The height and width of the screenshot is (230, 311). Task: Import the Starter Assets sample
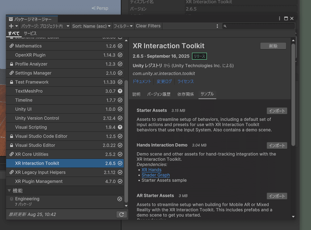point(277,111)
